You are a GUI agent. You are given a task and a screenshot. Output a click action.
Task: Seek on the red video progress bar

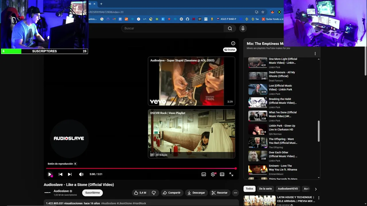[x=141, y=169]
